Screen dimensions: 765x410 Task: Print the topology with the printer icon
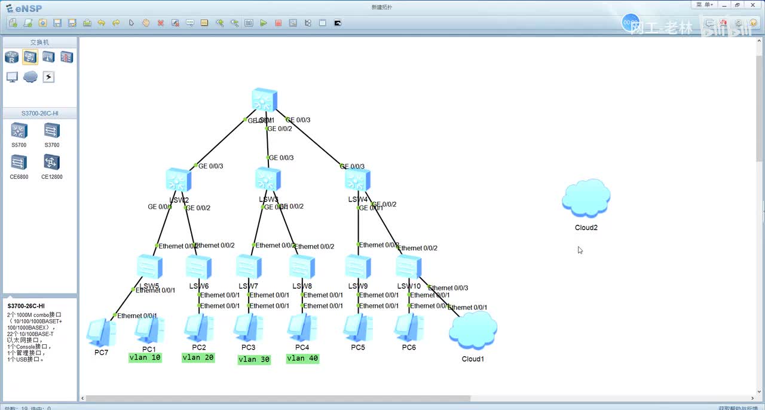click(87, 23)
